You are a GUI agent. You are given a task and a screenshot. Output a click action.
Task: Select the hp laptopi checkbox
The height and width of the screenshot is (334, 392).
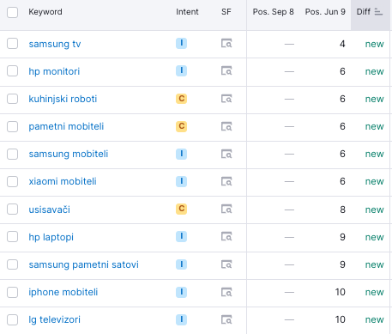pyautogui.click(x=12, y=237)
